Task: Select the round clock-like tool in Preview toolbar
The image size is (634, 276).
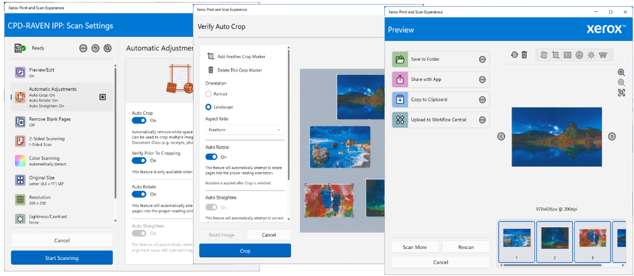Action: point(579,55)
